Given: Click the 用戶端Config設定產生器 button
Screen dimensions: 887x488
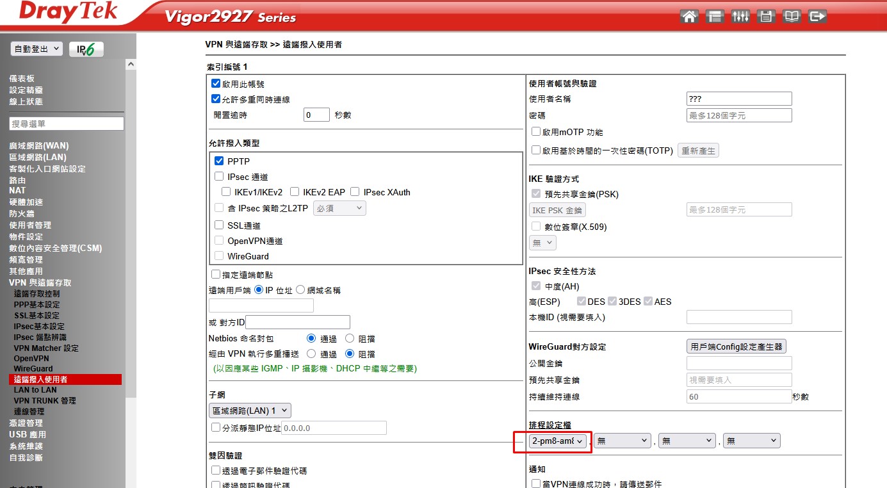Looking at the screenshot, I should [x=736, y=346].
